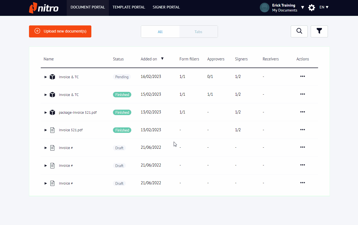Open actions menu for package-Invoice 521.pdf
358x225 pixels.
302,112
